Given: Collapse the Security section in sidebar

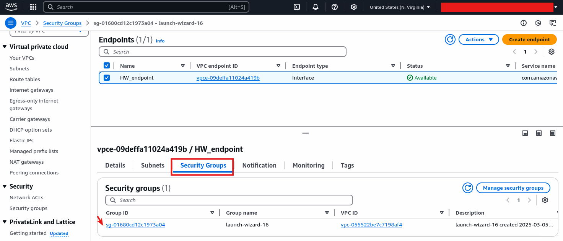Looking at the screenshot, I should coord(5,186).
